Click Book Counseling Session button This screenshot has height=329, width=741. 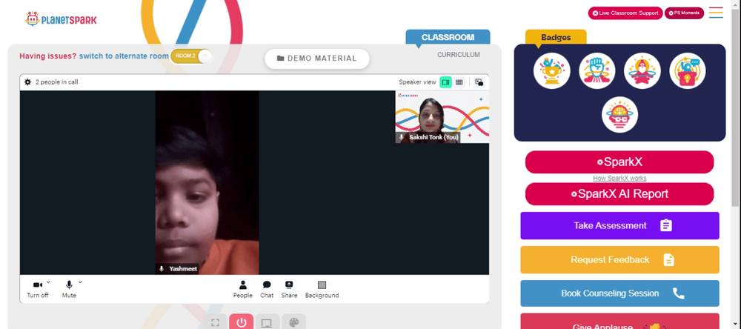(619, 293)
